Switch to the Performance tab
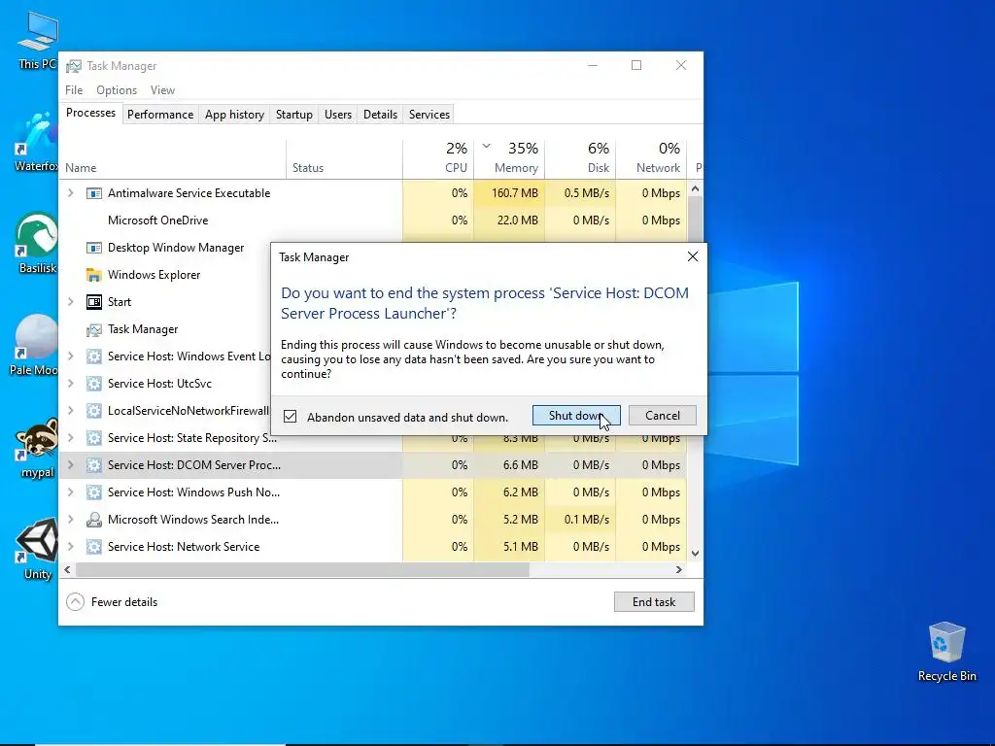The width and height of the screenshot is (995, 746). [160, 115]
